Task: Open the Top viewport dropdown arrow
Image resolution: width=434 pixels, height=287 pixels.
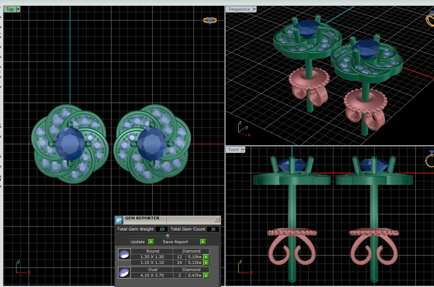Action: (18, 9)
